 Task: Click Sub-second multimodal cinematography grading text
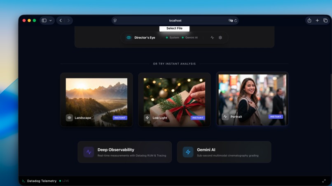228,156
